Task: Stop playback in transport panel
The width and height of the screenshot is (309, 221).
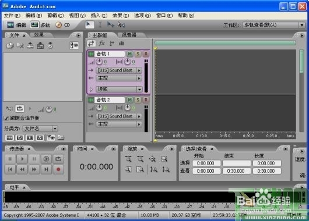Action: [x=10, y=159]
